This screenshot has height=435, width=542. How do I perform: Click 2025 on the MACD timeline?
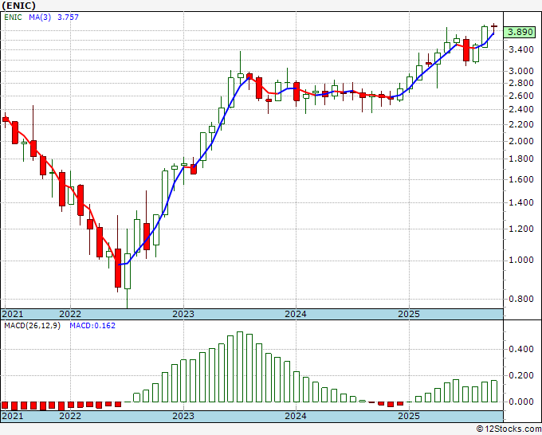coord(409,416)
